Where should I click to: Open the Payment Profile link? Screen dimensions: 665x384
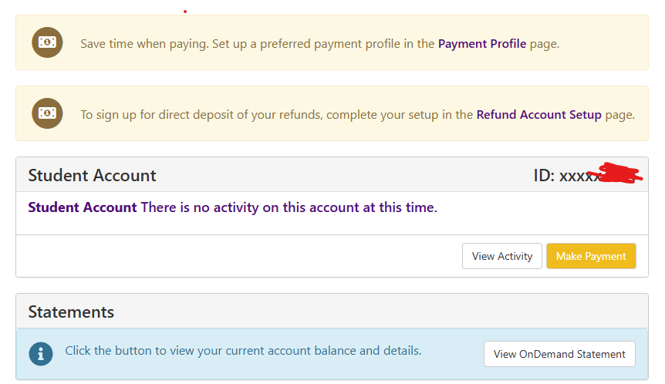[x=482, y=44]
